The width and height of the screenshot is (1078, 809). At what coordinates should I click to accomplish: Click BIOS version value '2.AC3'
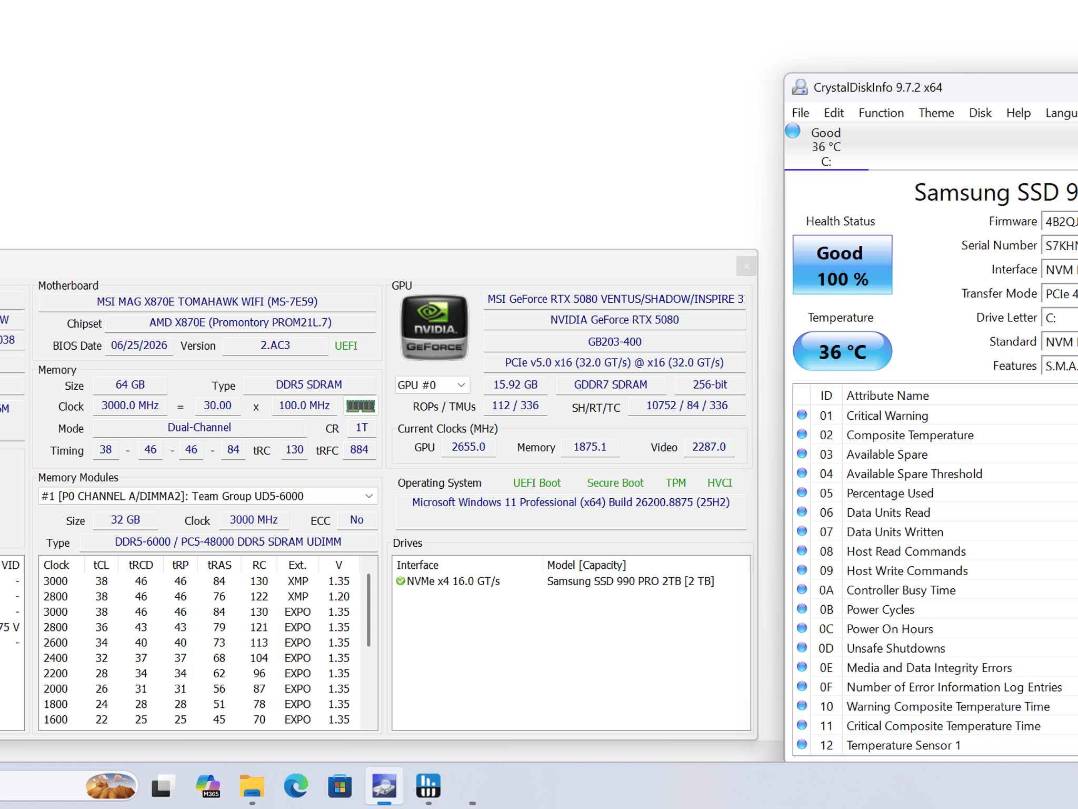tap(275, 346)
